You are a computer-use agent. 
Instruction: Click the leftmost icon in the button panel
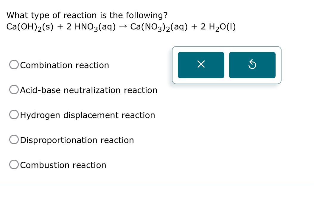[201, 65]
